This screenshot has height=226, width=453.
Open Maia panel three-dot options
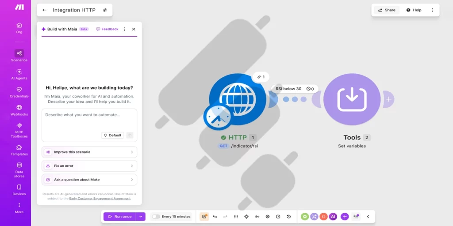(x=124, y=29)
